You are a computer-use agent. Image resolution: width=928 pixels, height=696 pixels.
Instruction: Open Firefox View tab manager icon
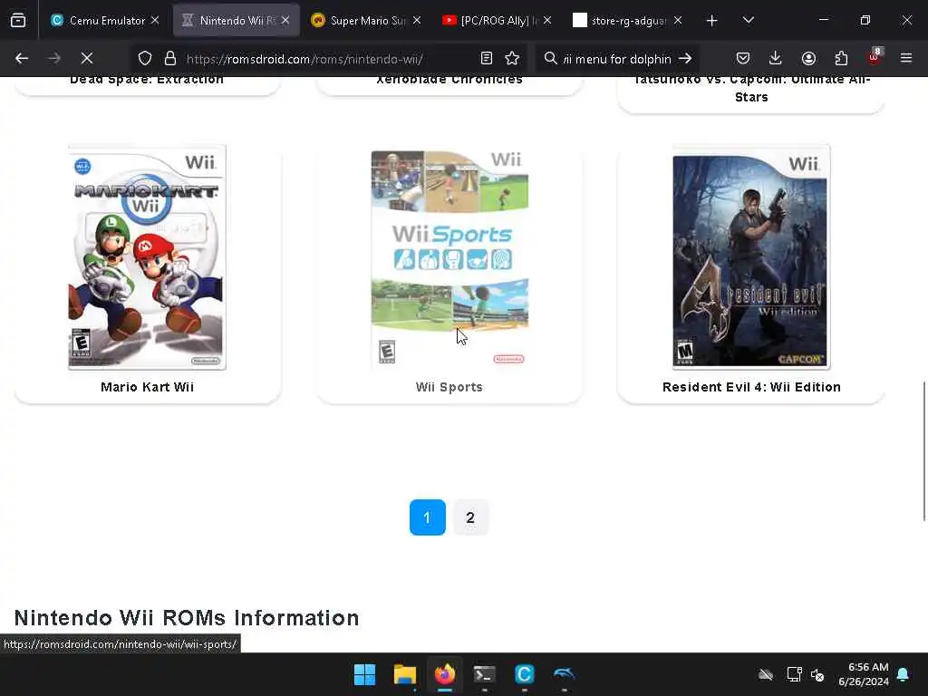pyautogui.click(x=18, y=20)
